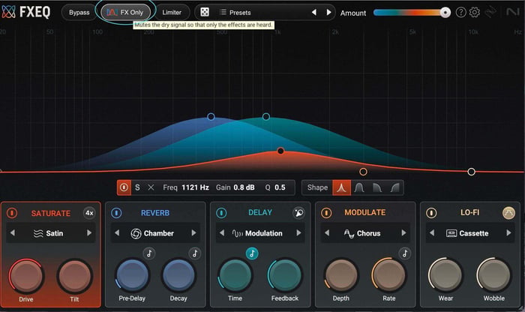Image resolution: width=525 pixels, height=312 pixels.
Task: Toggle tempo sync note for Delay Time
Action: tap(252, 253)
